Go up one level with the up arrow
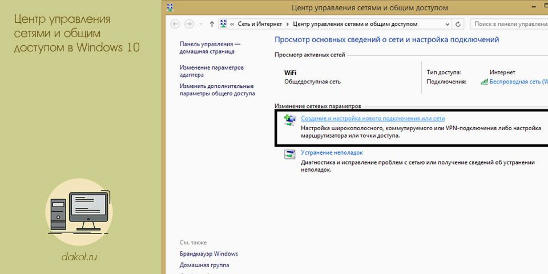 tap(211, 24)
